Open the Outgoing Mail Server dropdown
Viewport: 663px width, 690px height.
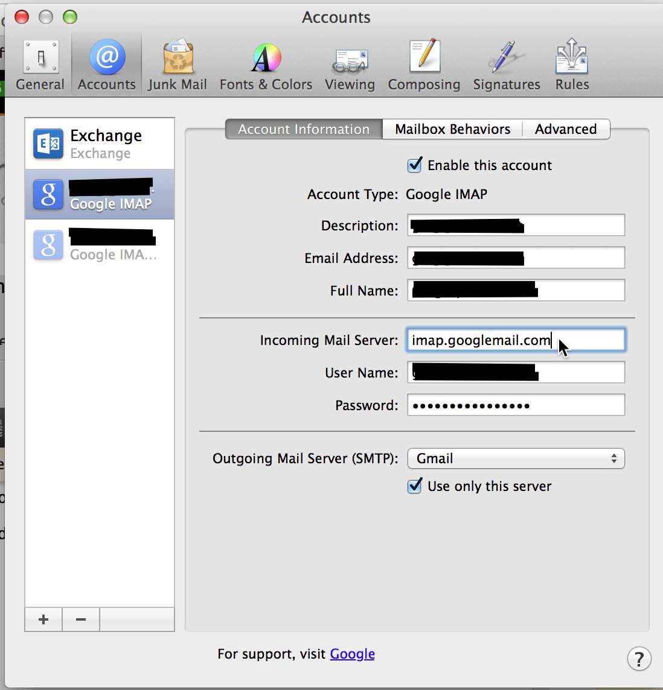pyautogui.click(x=515, y=458)
